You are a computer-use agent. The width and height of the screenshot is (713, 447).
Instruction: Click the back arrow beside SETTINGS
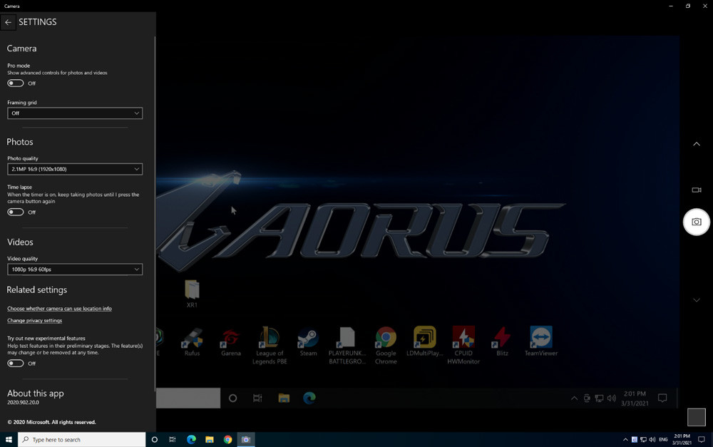(x=9, y=22)
